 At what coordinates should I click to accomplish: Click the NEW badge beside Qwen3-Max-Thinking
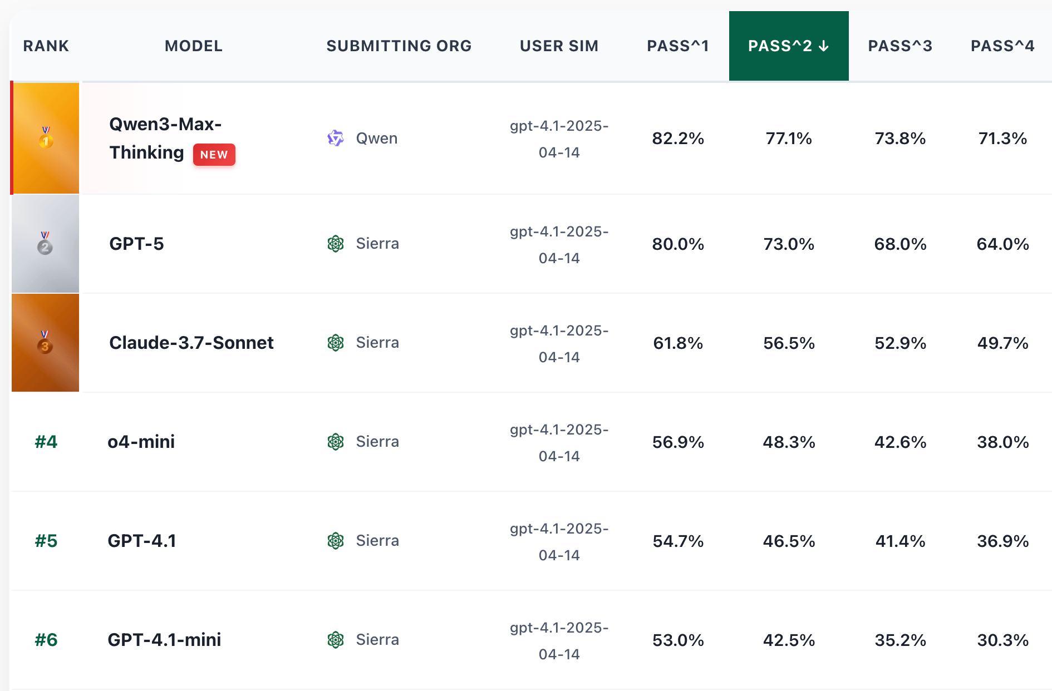(214, 155)
